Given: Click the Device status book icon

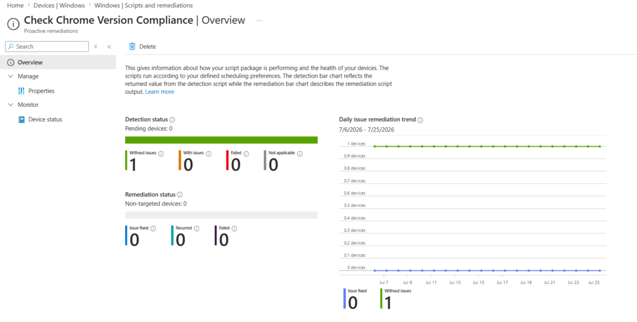Looking at the screenshot, I should (22, 119).
